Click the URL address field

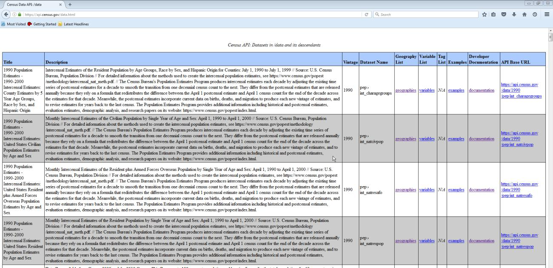tap(191, 14)
